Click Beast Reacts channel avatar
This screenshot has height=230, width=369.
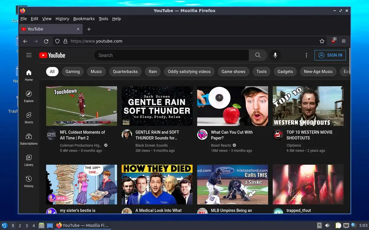pyautogui.click(x=202, y=135)
